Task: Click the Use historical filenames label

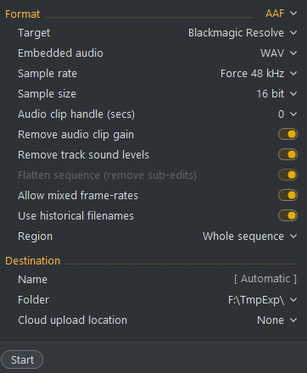Action: (x=75, y=216)
